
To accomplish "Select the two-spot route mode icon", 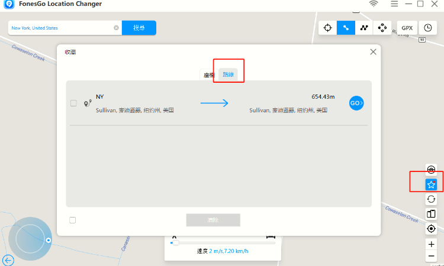I will pyautogui.click(x=346, y=28).
